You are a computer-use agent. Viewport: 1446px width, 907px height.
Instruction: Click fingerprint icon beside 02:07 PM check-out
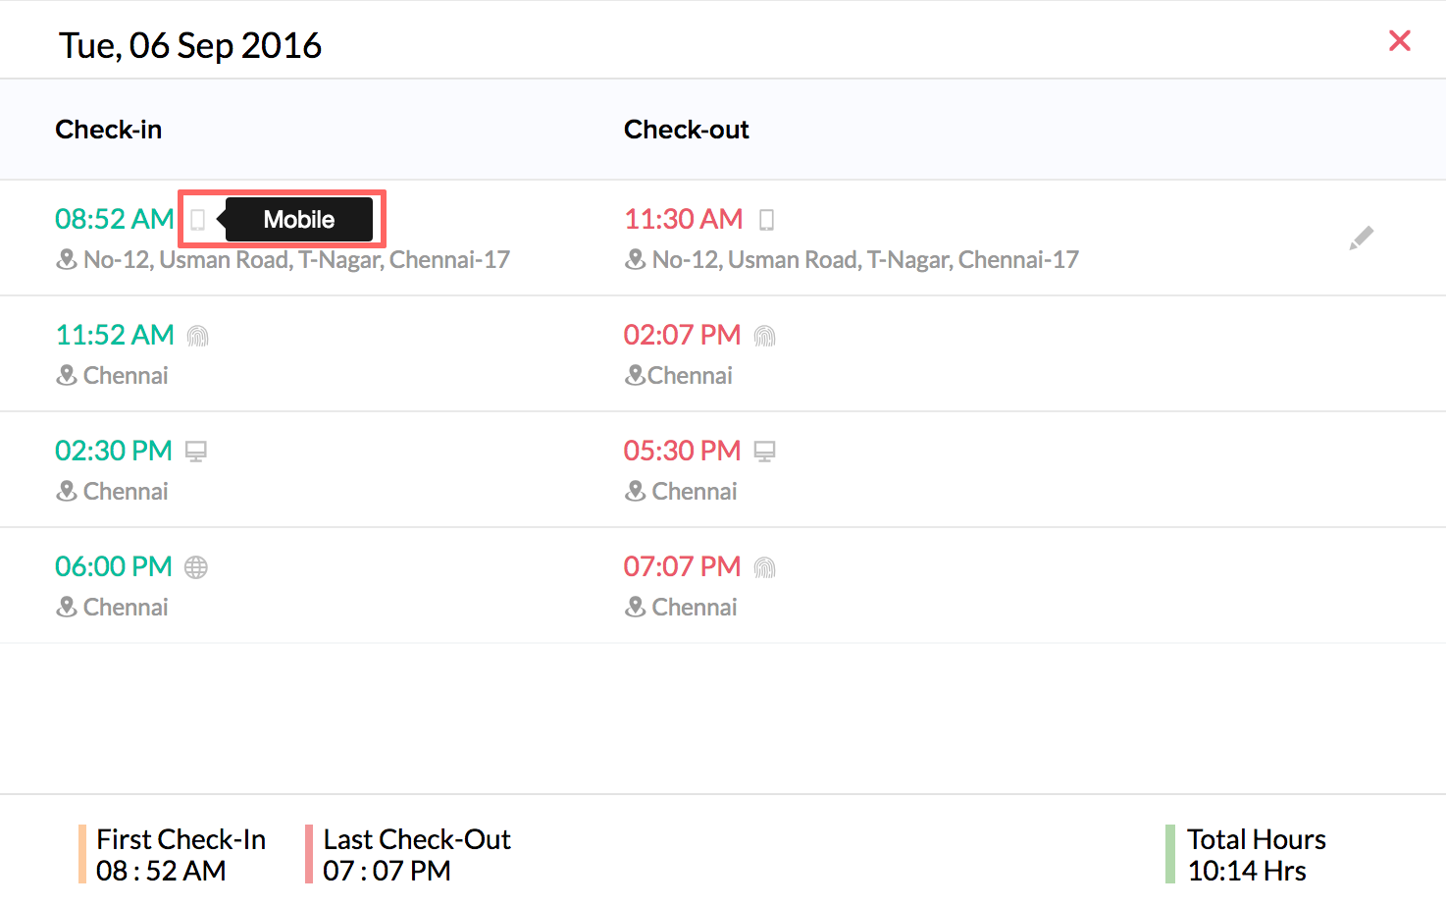click(764, 337)
